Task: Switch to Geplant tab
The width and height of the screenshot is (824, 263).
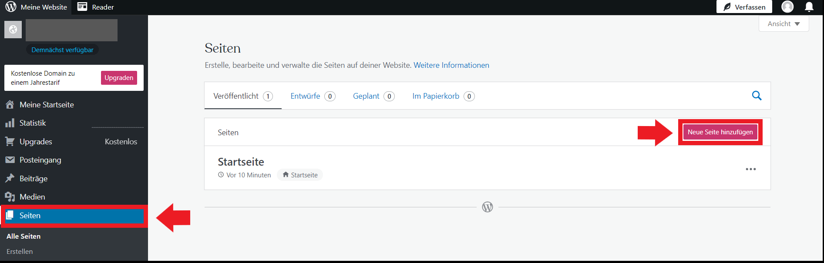Action: click(x=373, y=96)
